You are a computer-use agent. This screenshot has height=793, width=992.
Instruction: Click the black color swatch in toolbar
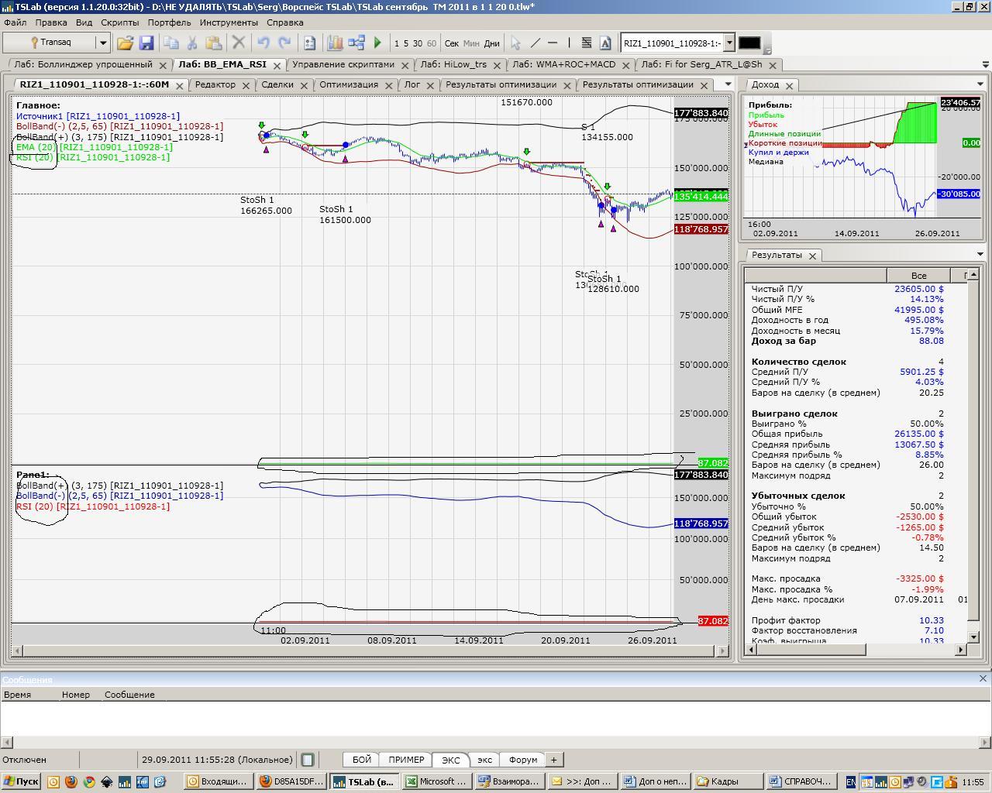click(749, 43)
